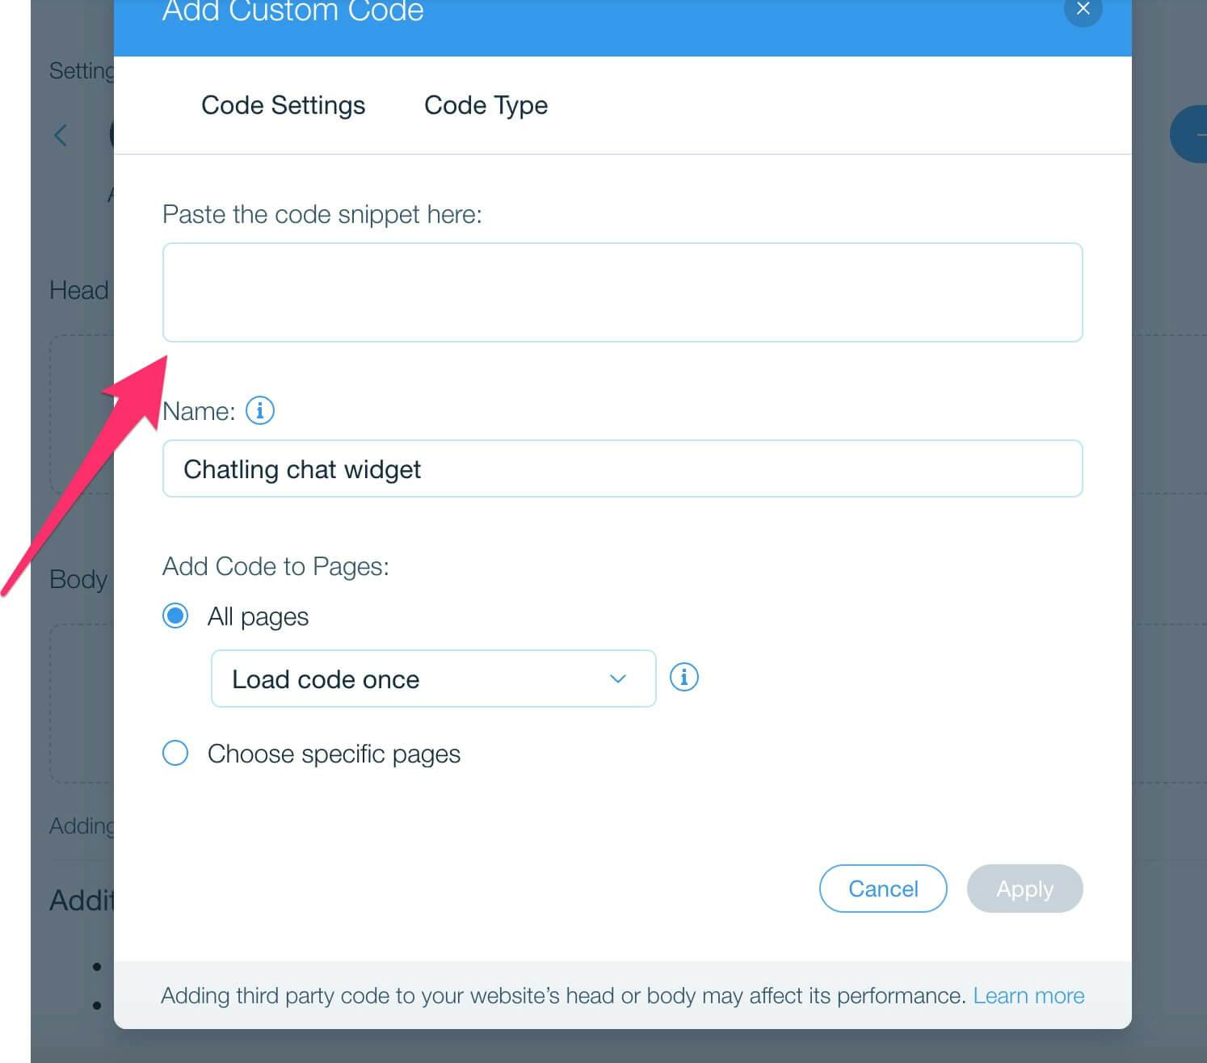The image size is (1207, 1063).
Task: Click the Chatling chat widget name field
Action: tap(622, 468)
